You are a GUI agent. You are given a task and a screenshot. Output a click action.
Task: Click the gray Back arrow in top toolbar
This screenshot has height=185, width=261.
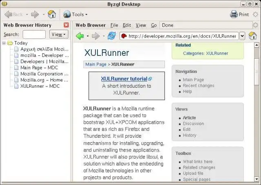coord(8,14)
